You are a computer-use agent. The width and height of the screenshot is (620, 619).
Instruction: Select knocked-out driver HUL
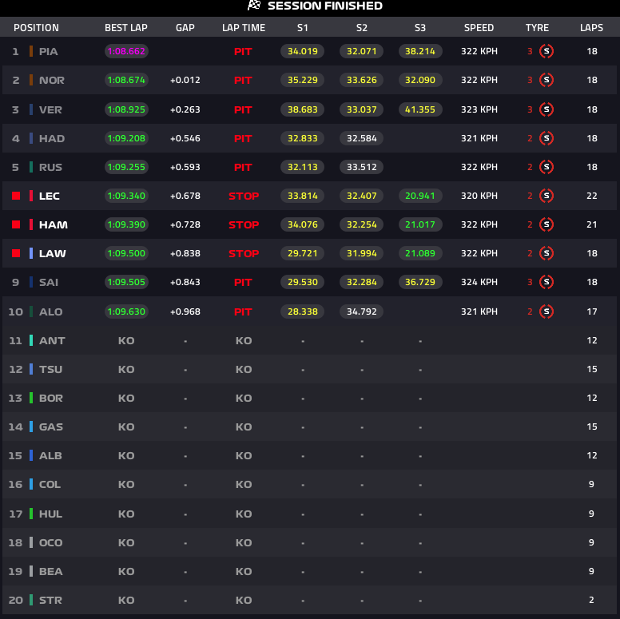point(50,514)
